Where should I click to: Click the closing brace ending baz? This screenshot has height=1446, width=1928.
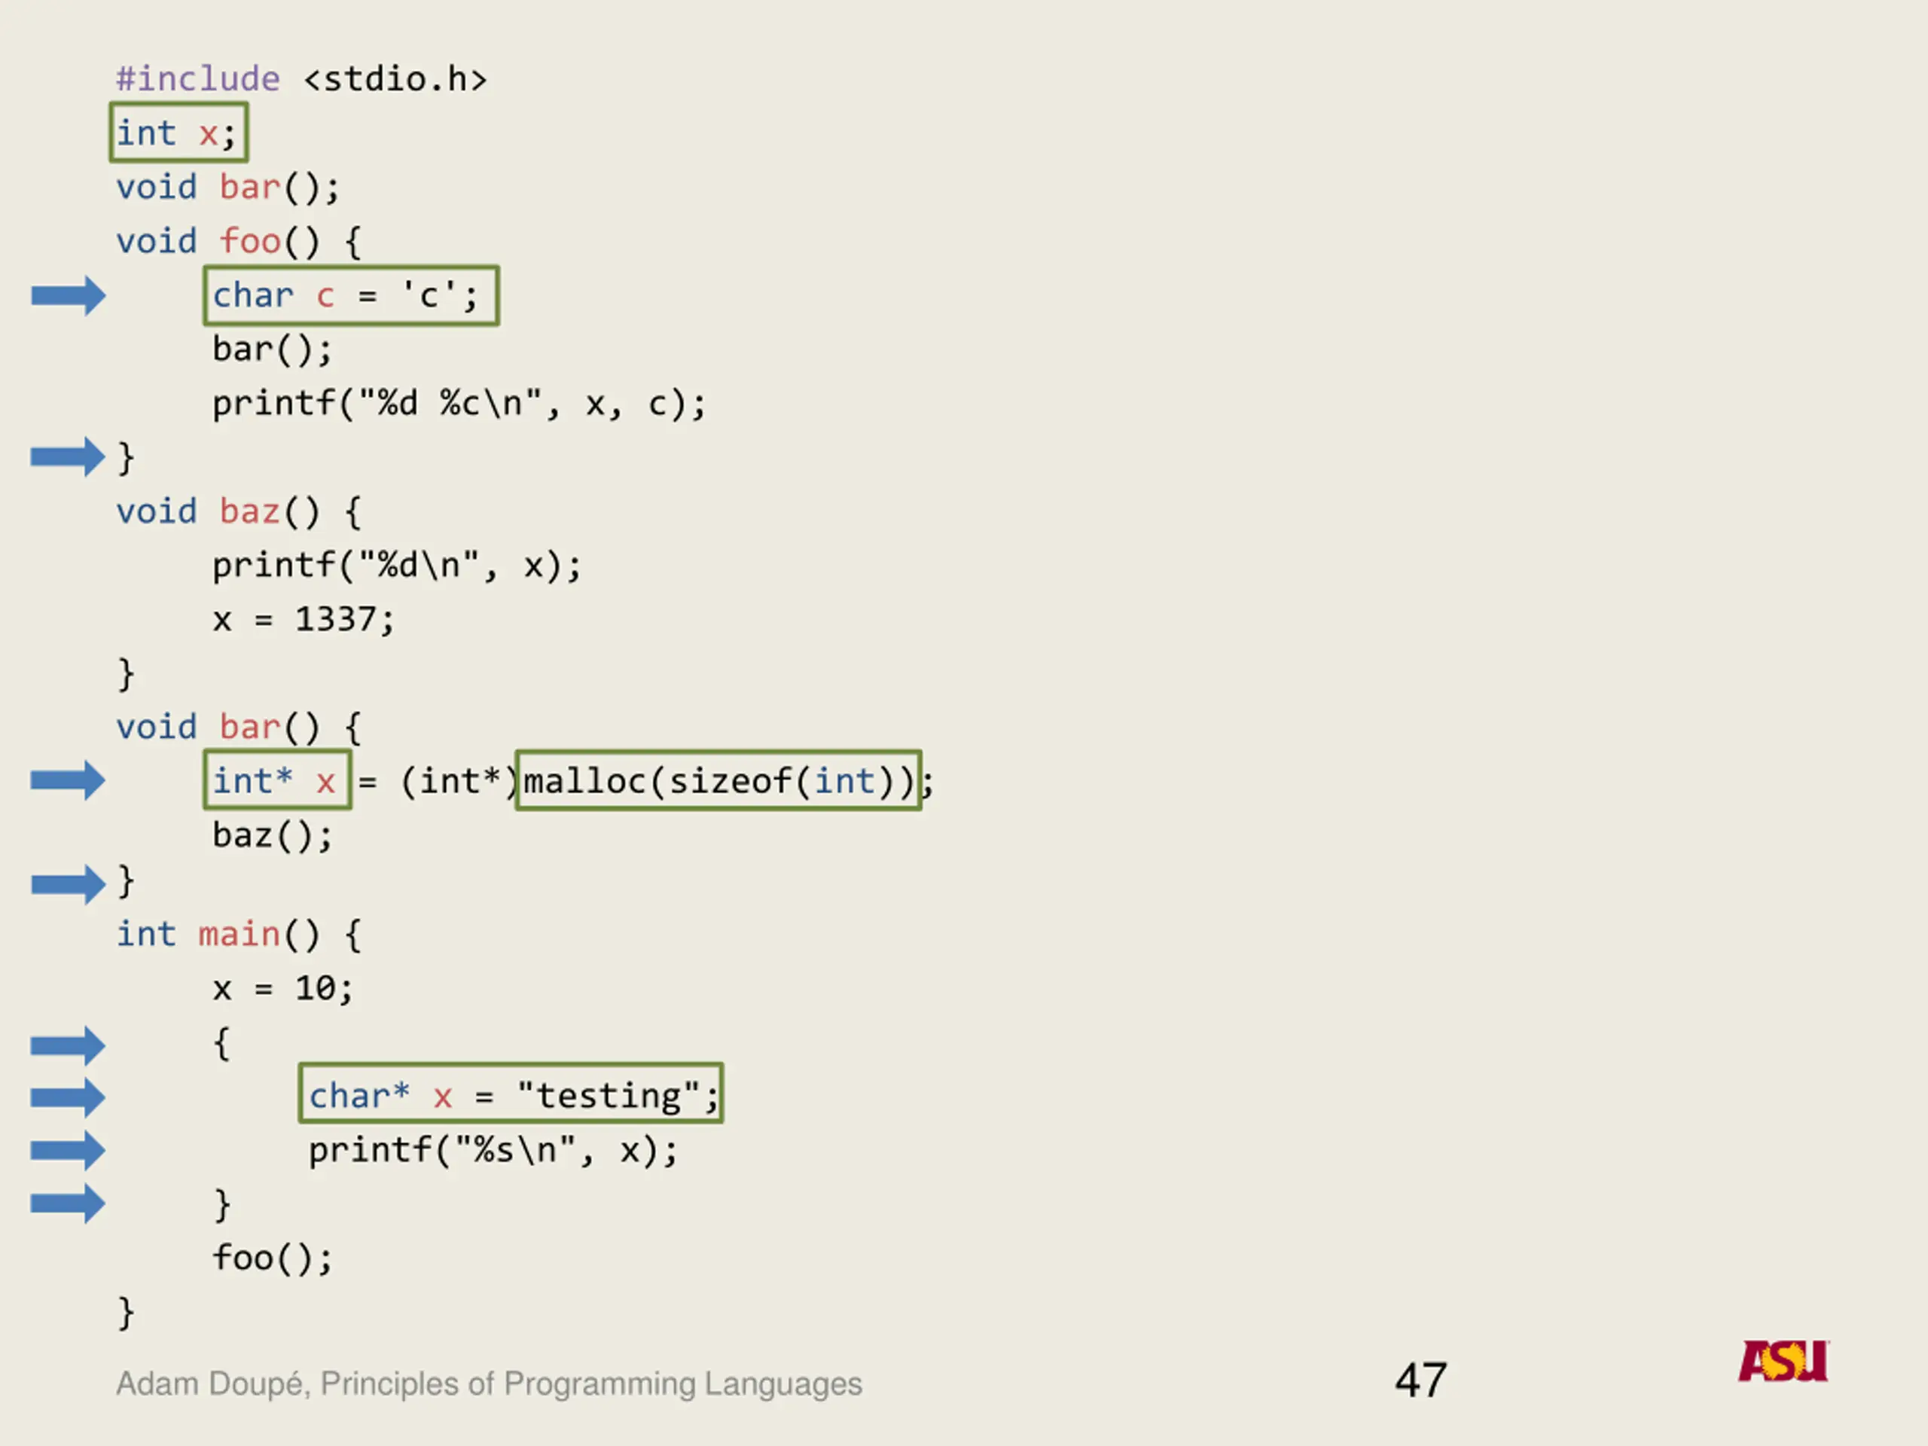pyautogui.click(x=127, y=674)
